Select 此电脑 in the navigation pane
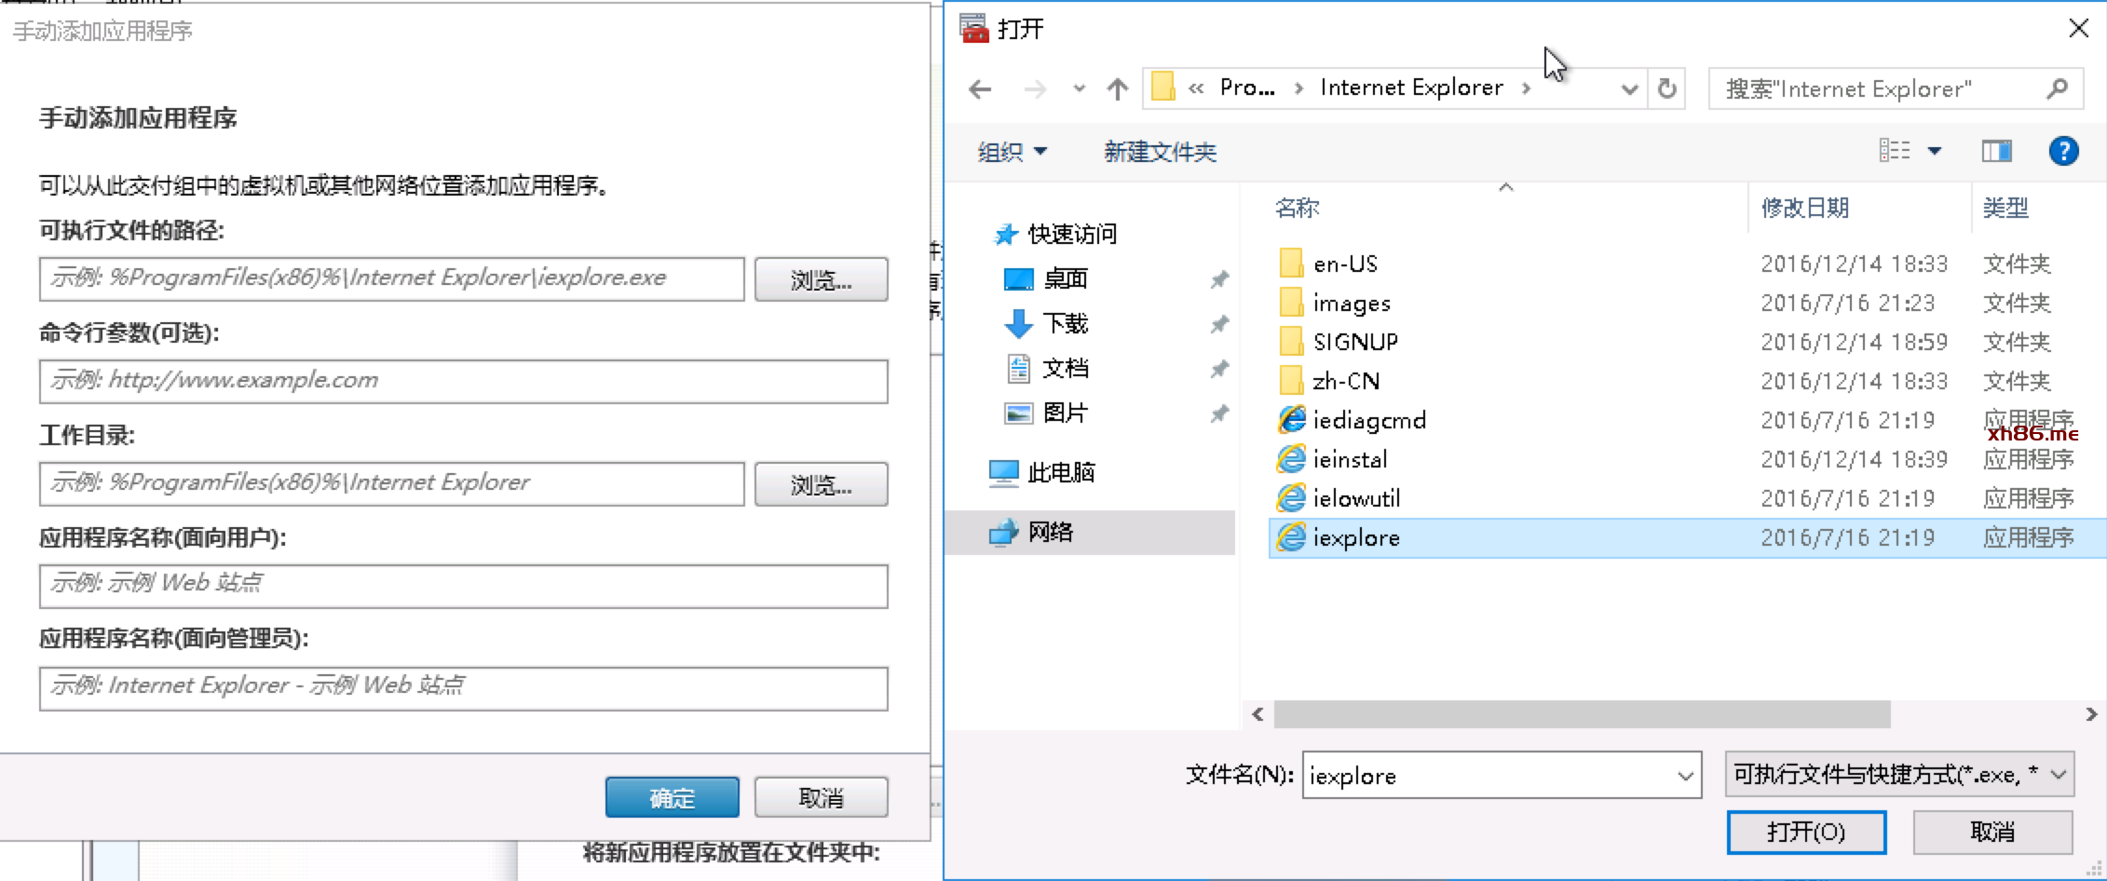Image resolution: width=2107 pixels, height=881 pixels. tap(1060, 473)
